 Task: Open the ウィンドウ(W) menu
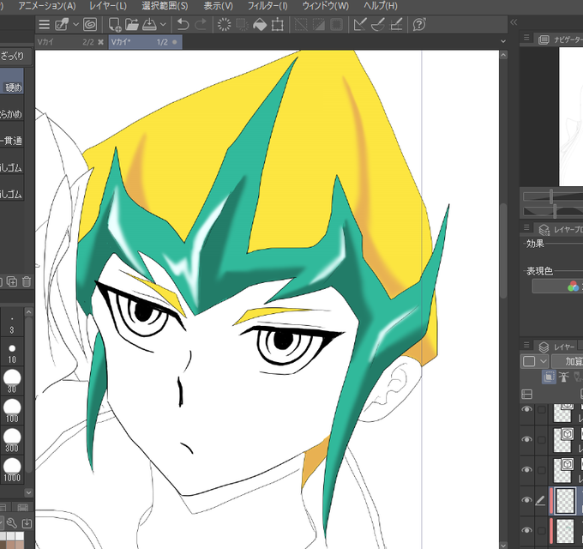pyautogui.click(x=326, y=6)
